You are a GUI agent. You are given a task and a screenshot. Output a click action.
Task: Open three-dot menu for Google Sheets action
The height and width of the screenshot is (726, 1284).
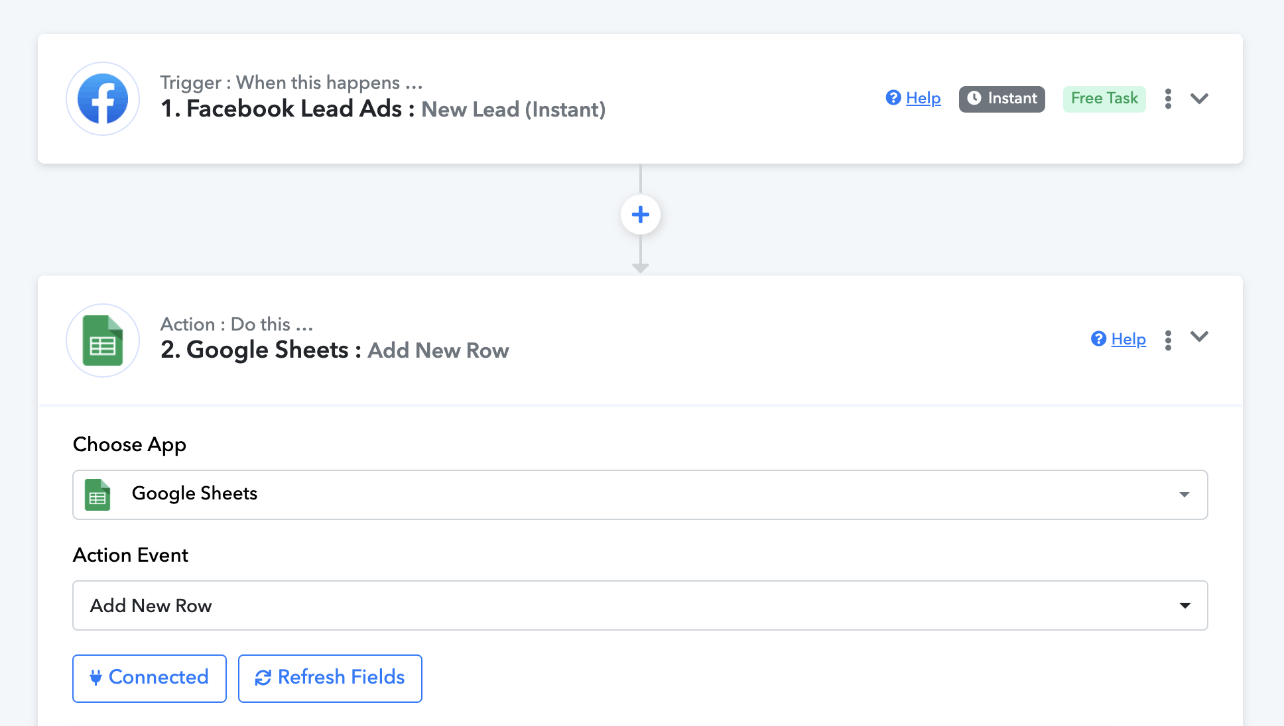click(x=1168, y=340)
